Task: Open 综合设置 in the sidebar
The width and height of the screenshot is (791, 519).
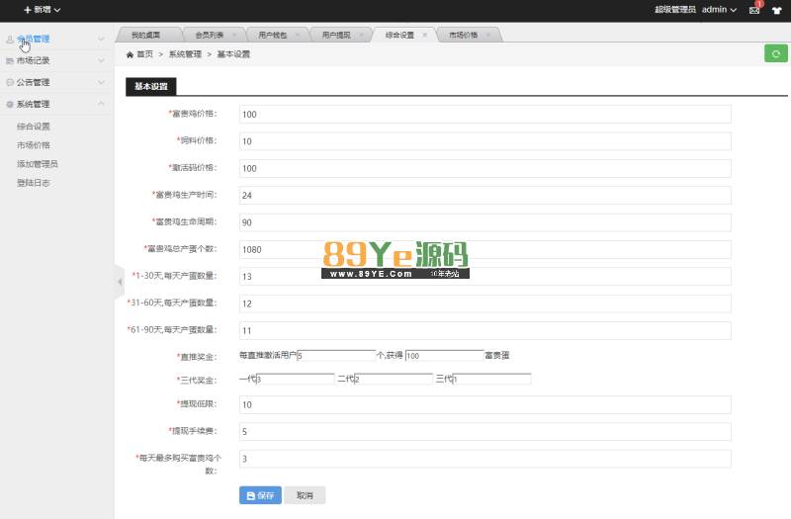Action: [34, 127]
